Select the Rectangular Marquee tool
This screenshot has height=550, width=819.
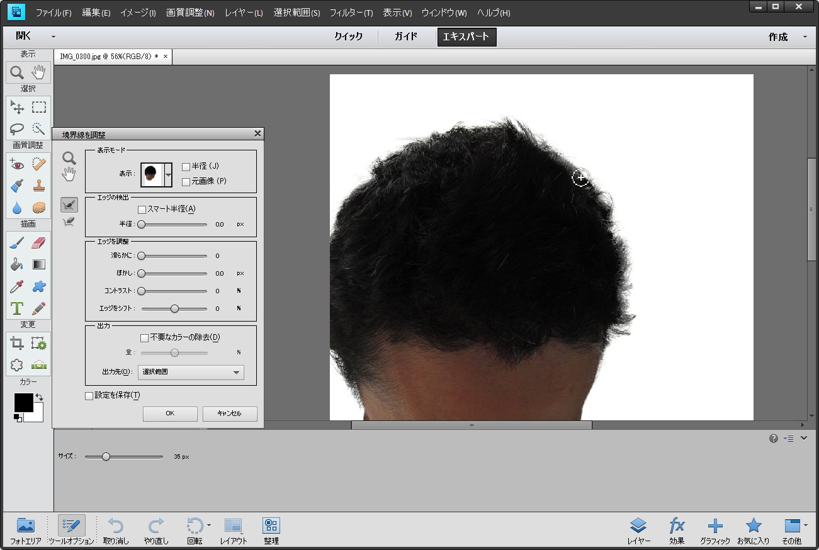click(39, 107)
